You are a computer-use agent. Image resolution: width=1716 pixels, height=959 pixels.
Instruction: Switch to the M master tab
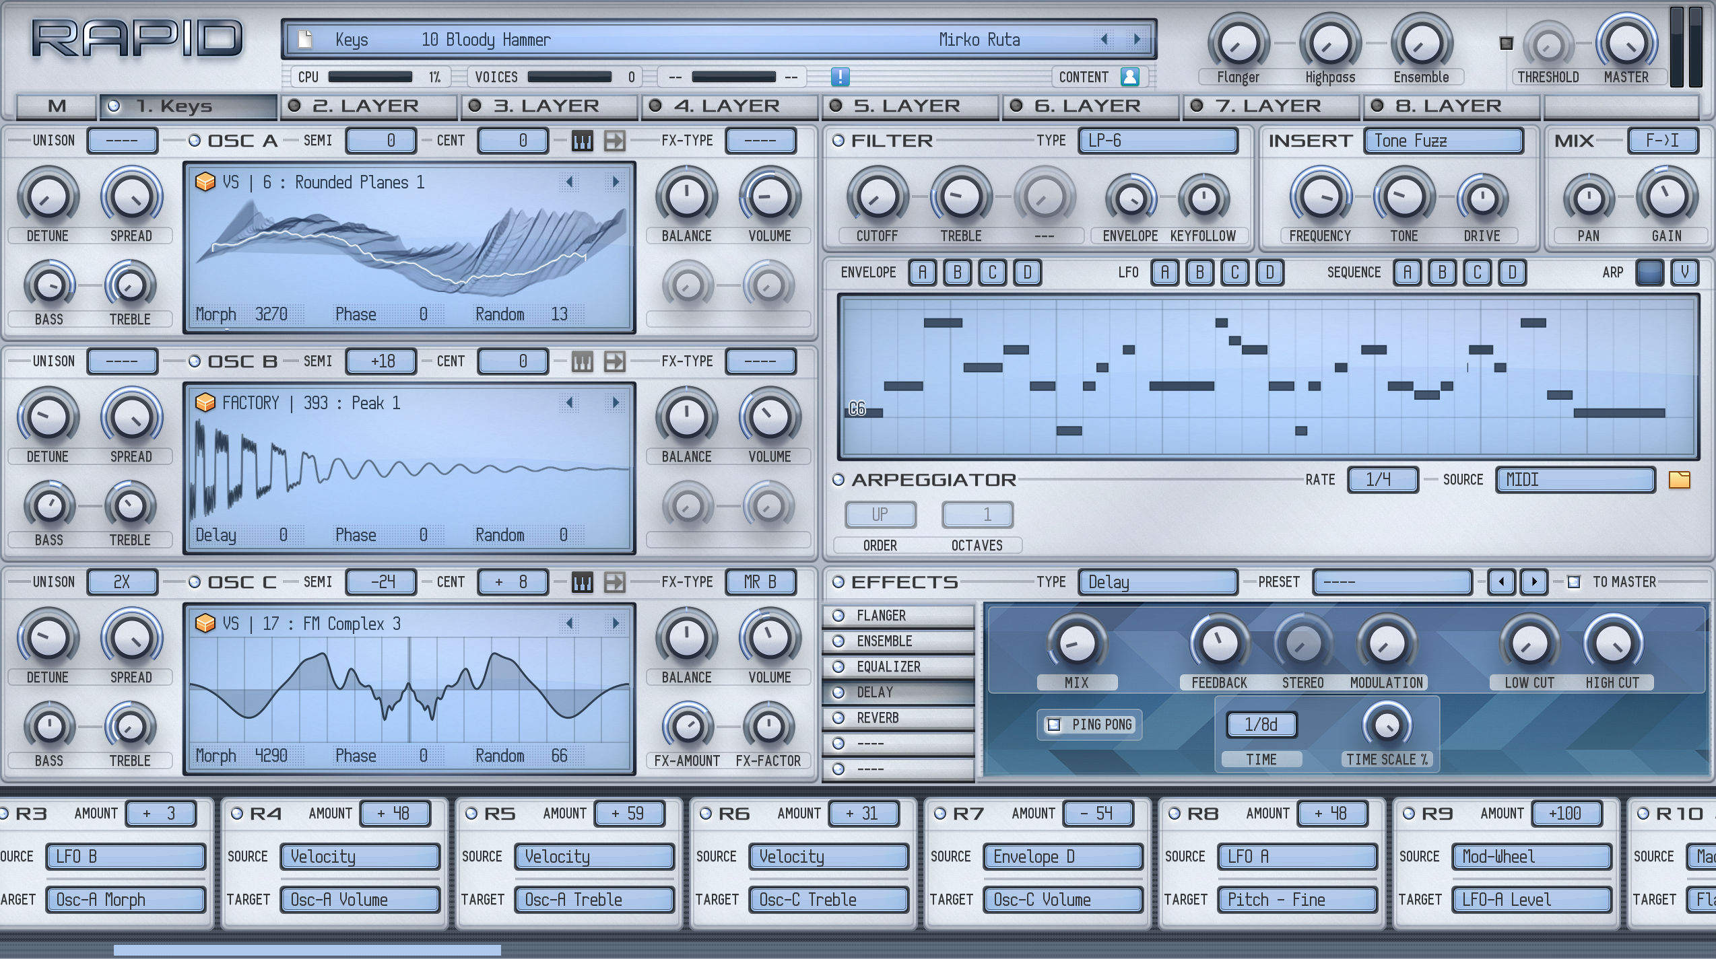[x=57, y=106]
